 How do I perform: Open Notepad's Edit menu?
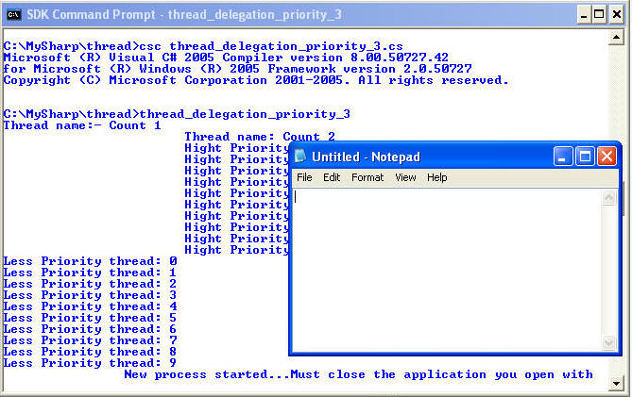tap(332, 177)
